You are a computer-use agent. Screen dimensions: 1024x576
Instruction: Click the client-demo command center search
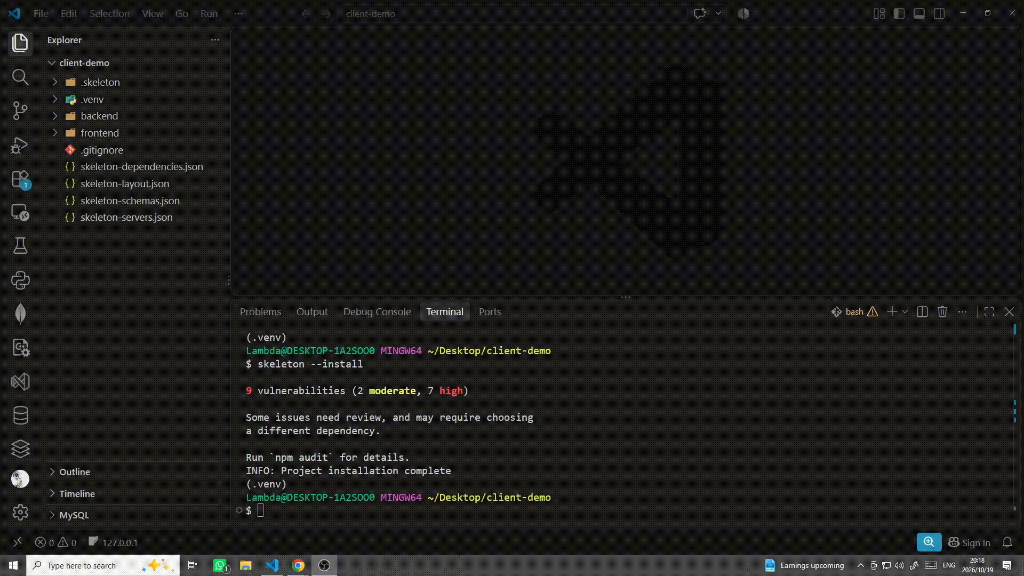click(512, 13)
